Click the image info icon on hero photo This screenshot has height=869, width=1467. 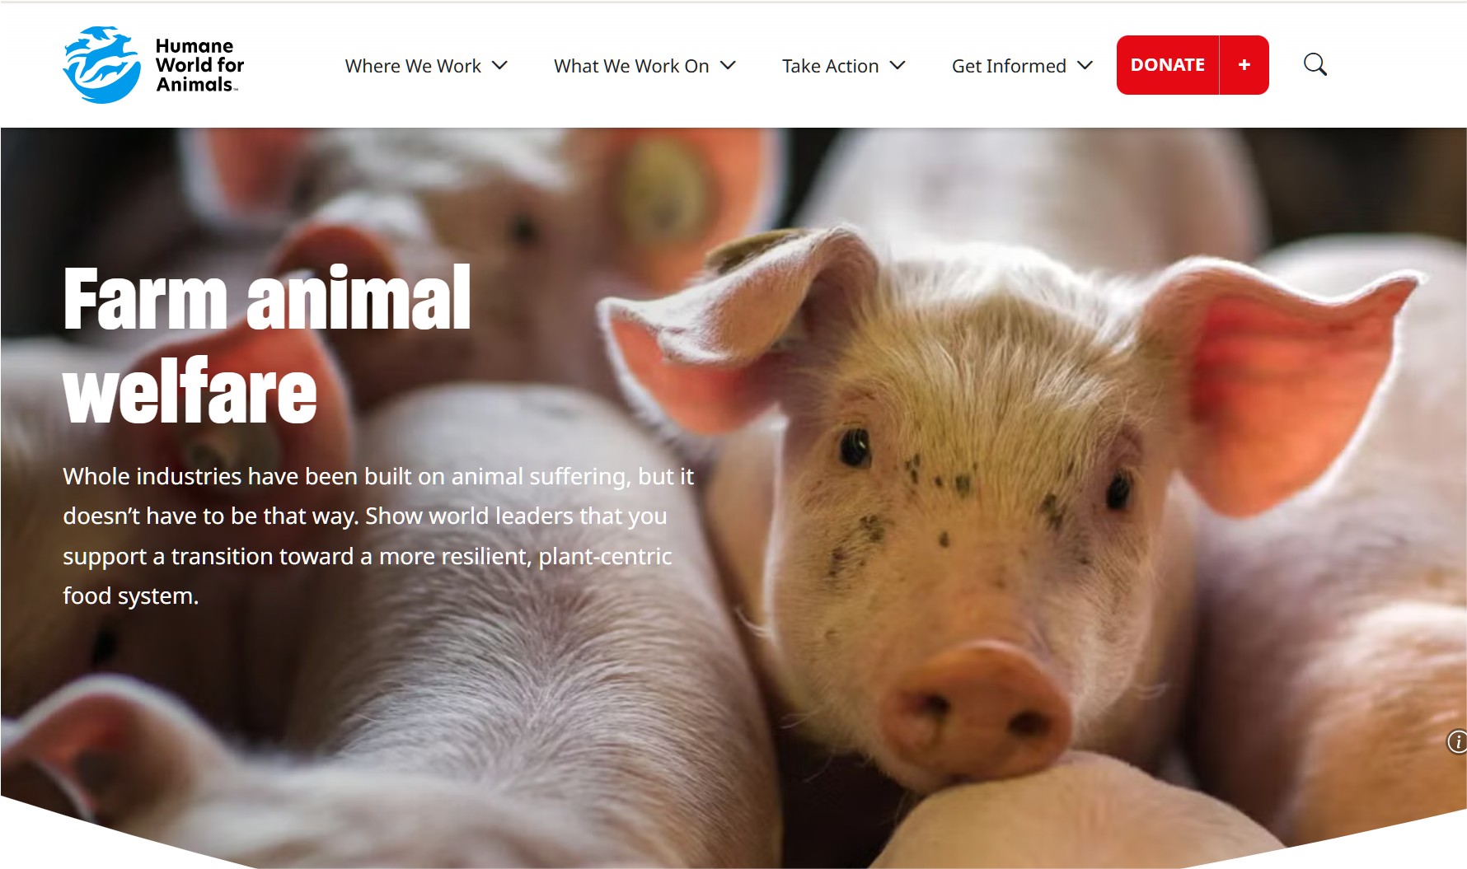click(x=1456, y=741)
